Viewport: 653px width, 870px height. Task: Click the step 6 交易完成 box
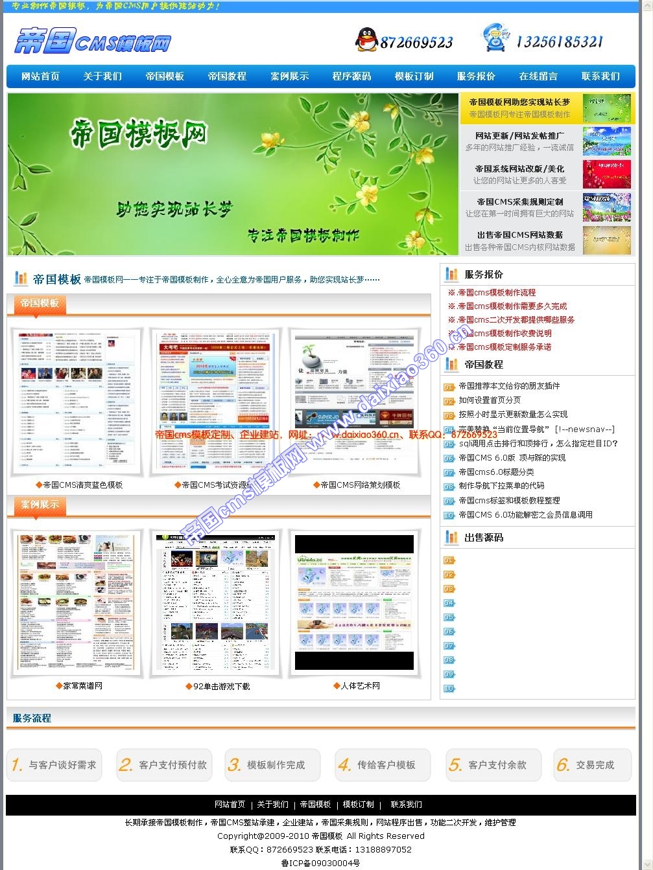click(x=593, y=765)
